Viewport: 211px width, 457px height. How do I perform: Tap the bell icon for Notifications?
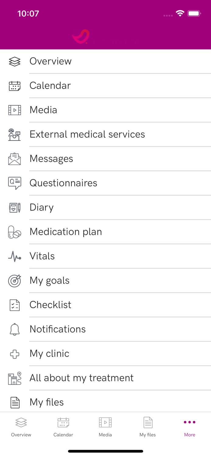coord(15,330)
